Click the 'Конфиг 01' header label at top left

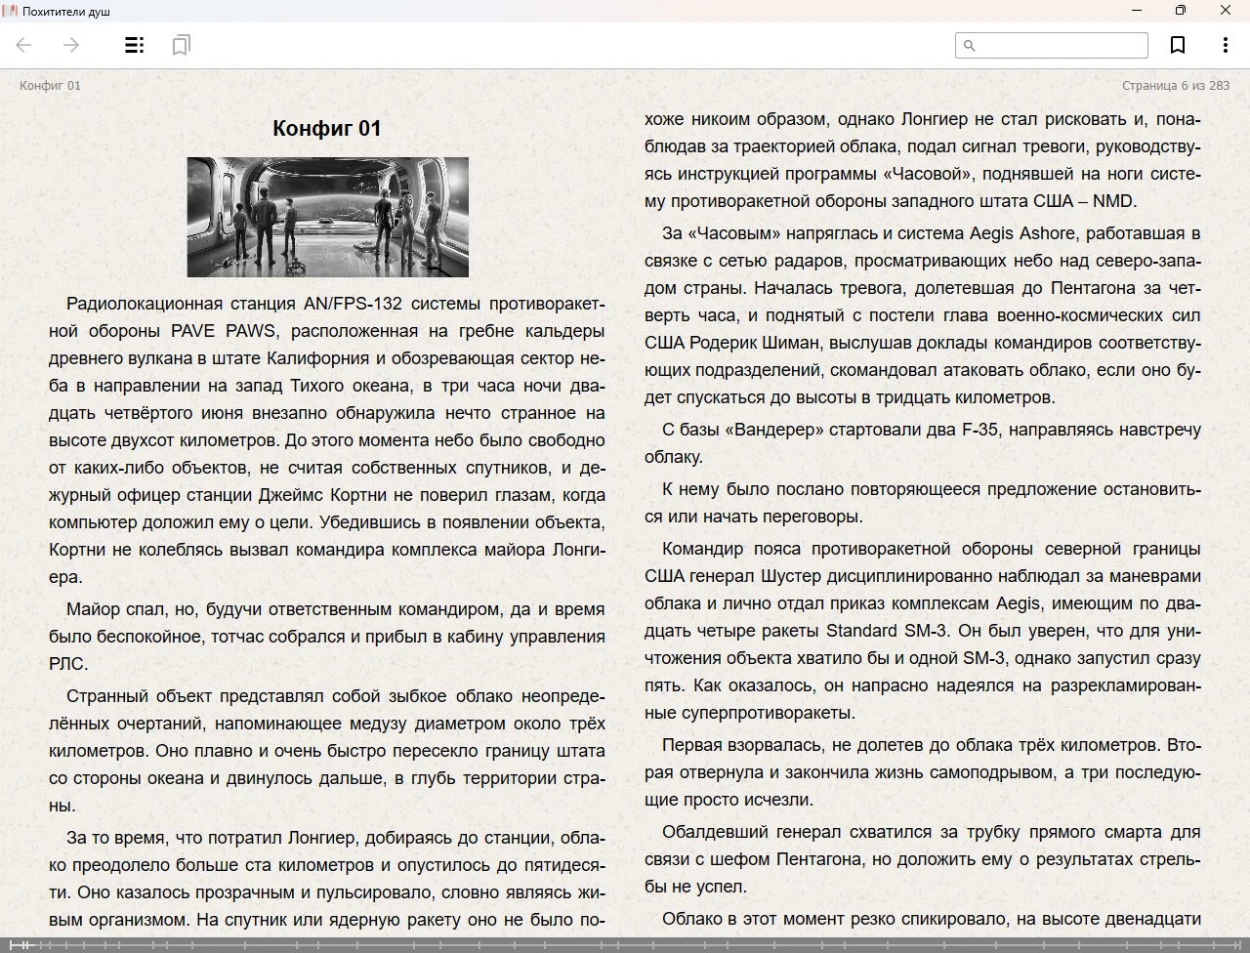tap(50, 85)
